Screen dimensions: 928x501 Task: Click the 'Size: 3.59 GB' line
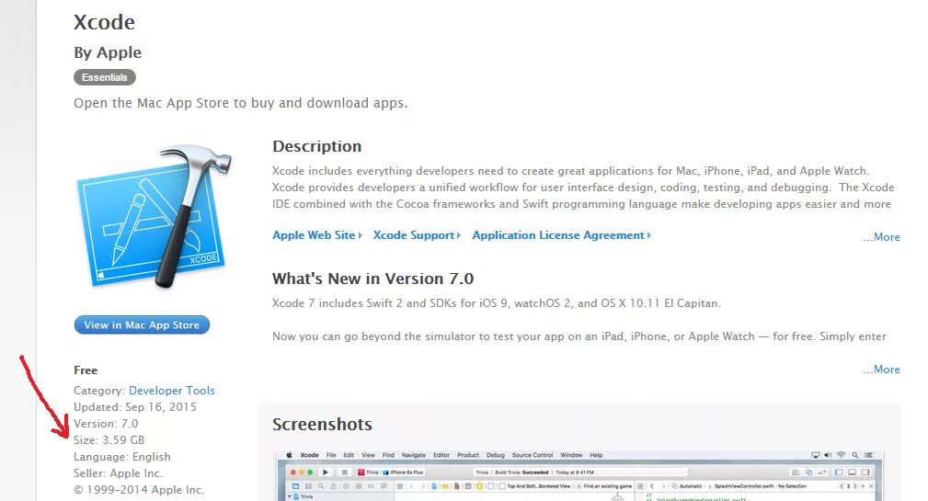coord(109,440)
